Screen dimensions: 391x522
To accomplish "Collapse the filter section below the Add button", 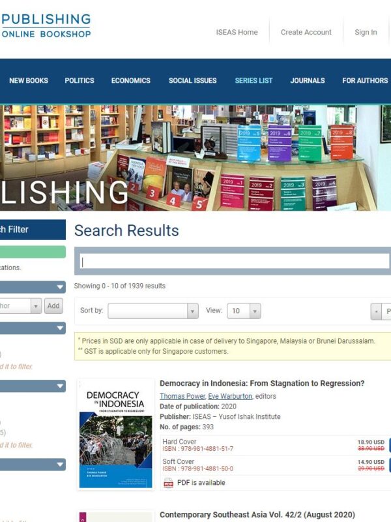I will (60, 328).
